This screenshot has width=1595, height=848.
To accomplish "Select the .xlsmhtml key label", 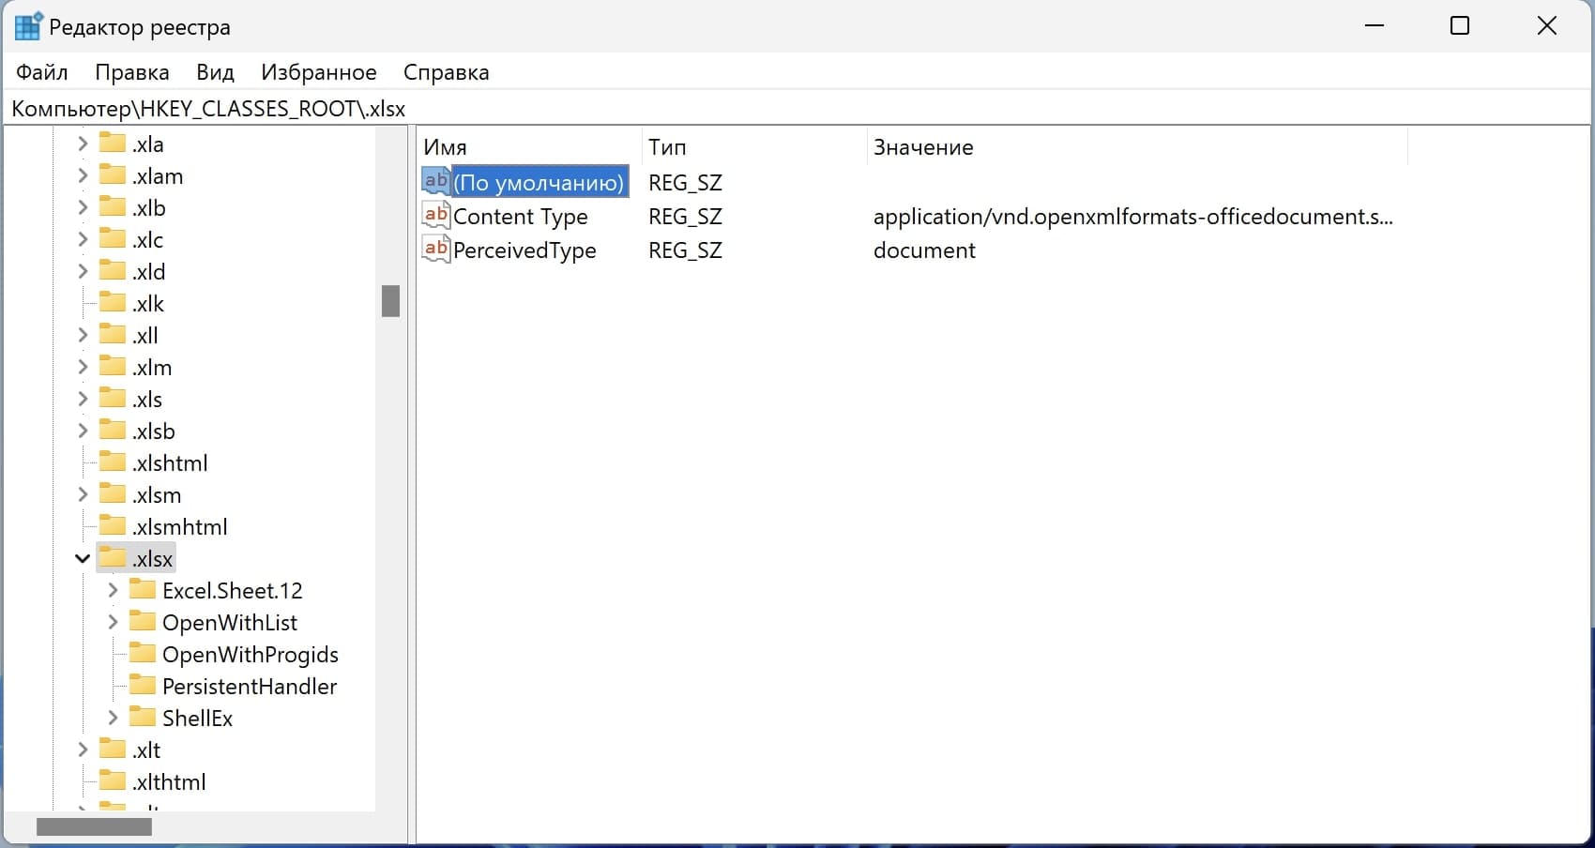I will 179,526.
